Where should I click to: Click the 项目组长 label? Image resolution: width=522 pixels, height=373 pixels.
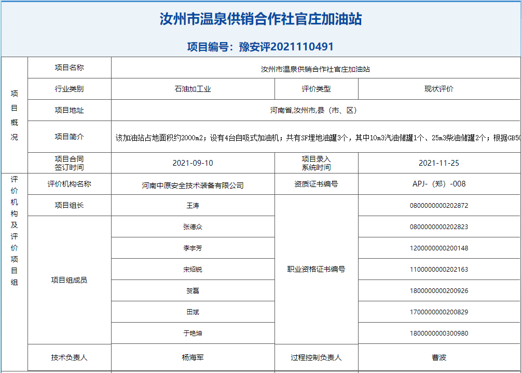tap(69, 205)
